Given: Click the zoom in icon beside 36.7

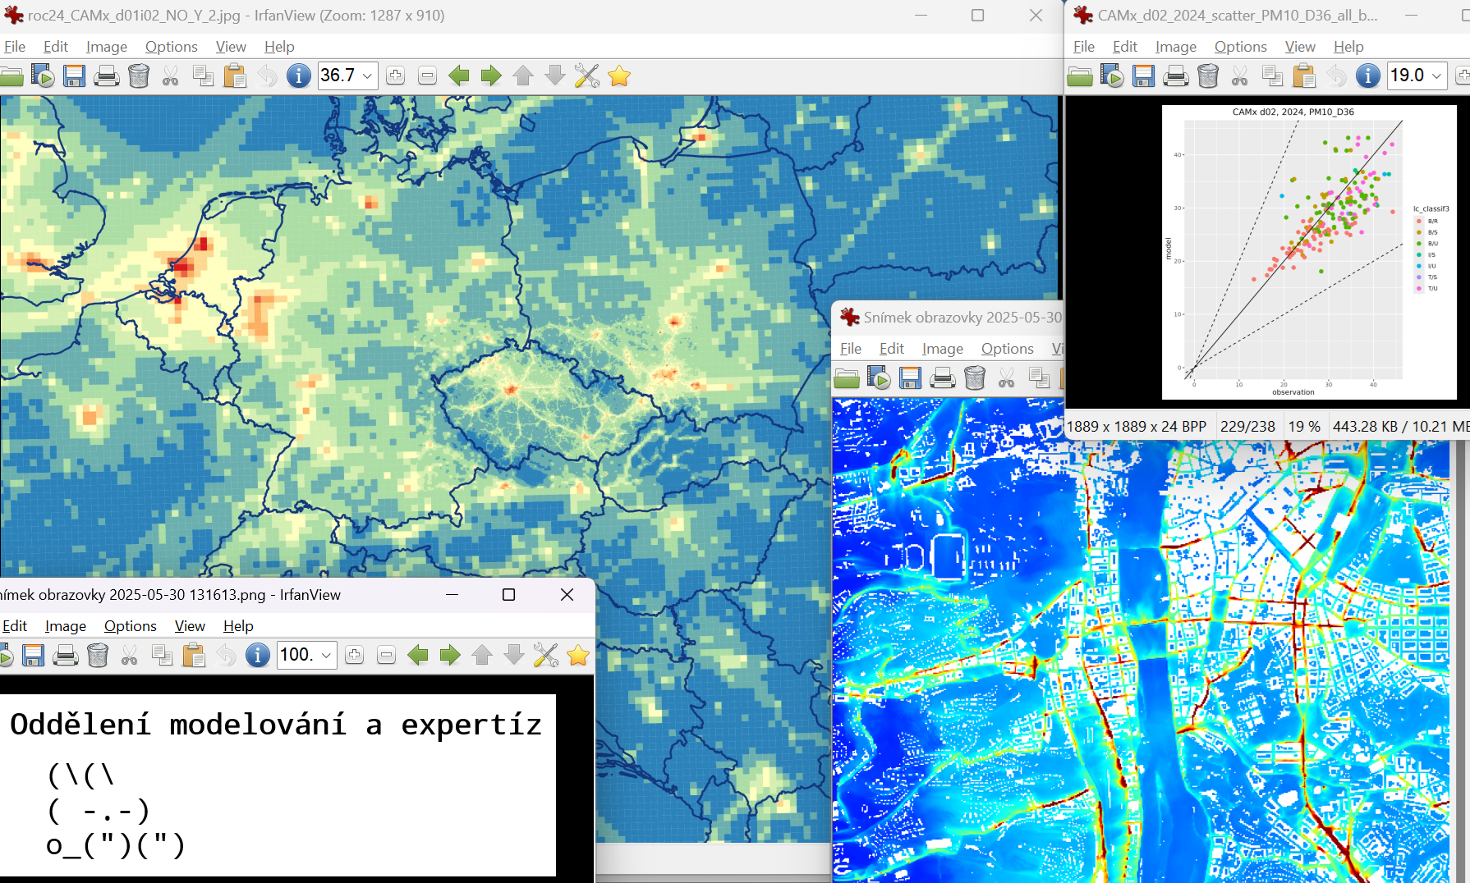Looking at the screenshot, I should 395,76.
